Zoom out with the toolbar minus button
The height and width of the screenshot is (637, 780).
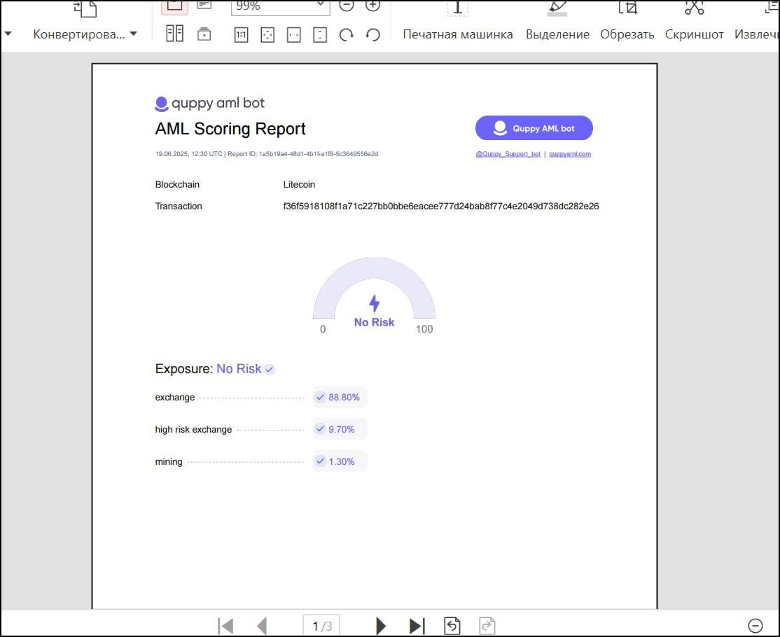pos(346,6)
